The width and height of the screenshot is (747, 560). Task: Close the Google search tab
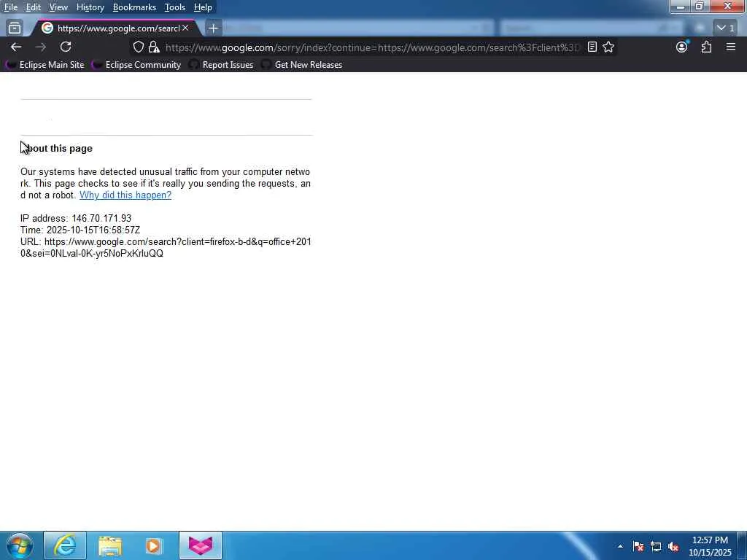[185, 28]
